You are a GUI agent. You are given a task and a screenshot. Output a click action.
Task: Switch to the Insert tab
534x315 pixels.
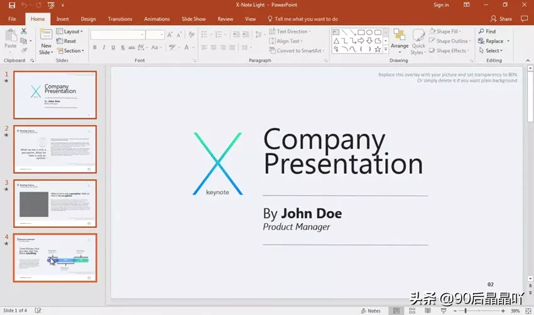click(x=62, y=19)
